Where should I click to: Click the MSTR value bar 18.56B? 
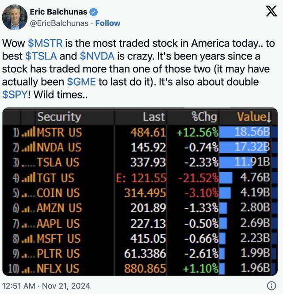245,132
